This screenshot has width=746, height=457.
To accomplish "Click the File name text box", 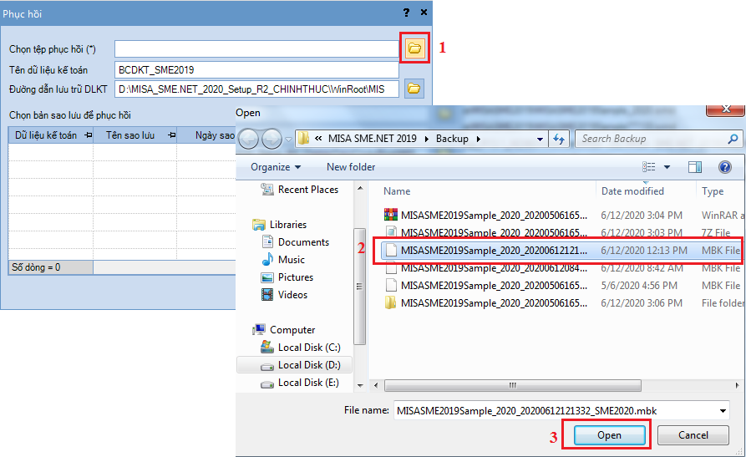I will pyautogui.click(x=556, y=411).
